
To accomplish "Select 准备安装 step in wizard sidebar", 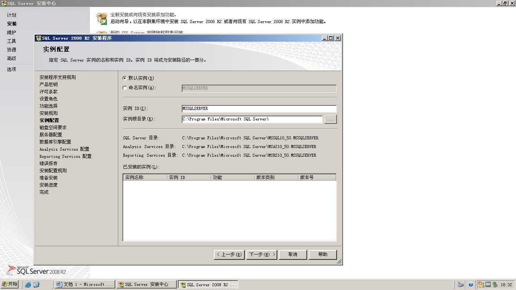I will 49,178.
